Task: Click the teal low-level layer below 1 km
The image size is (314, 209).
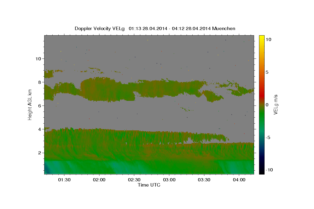Action: click(x=149, y=167)
